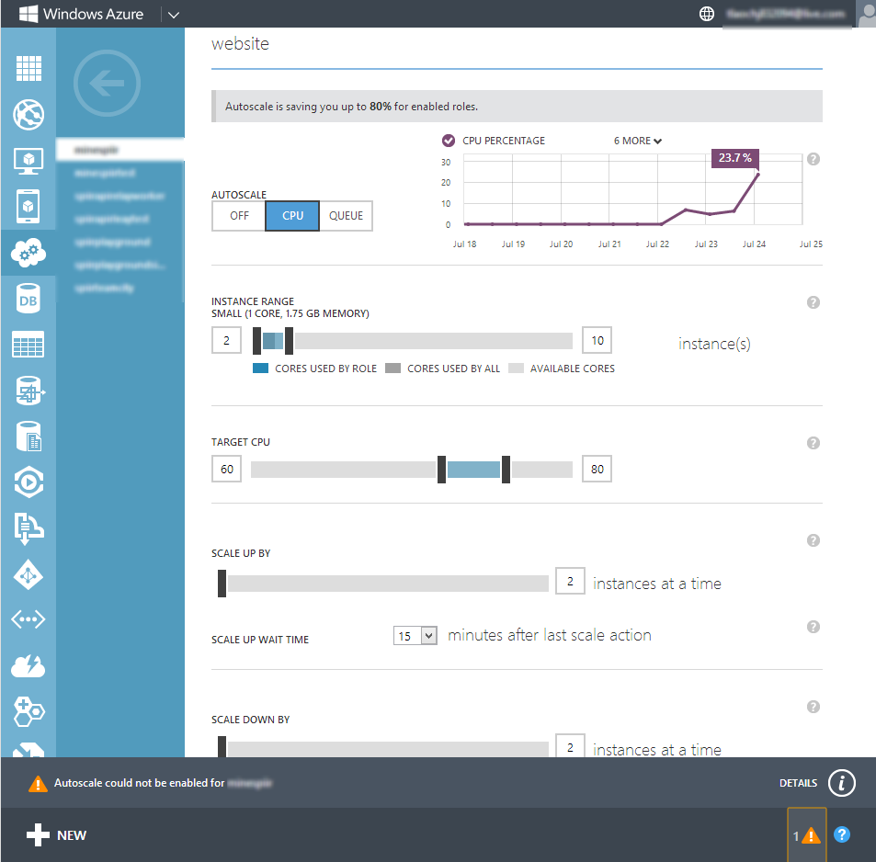
Task: Click the Windows Azure logo
Action: (x=81, y=14)
